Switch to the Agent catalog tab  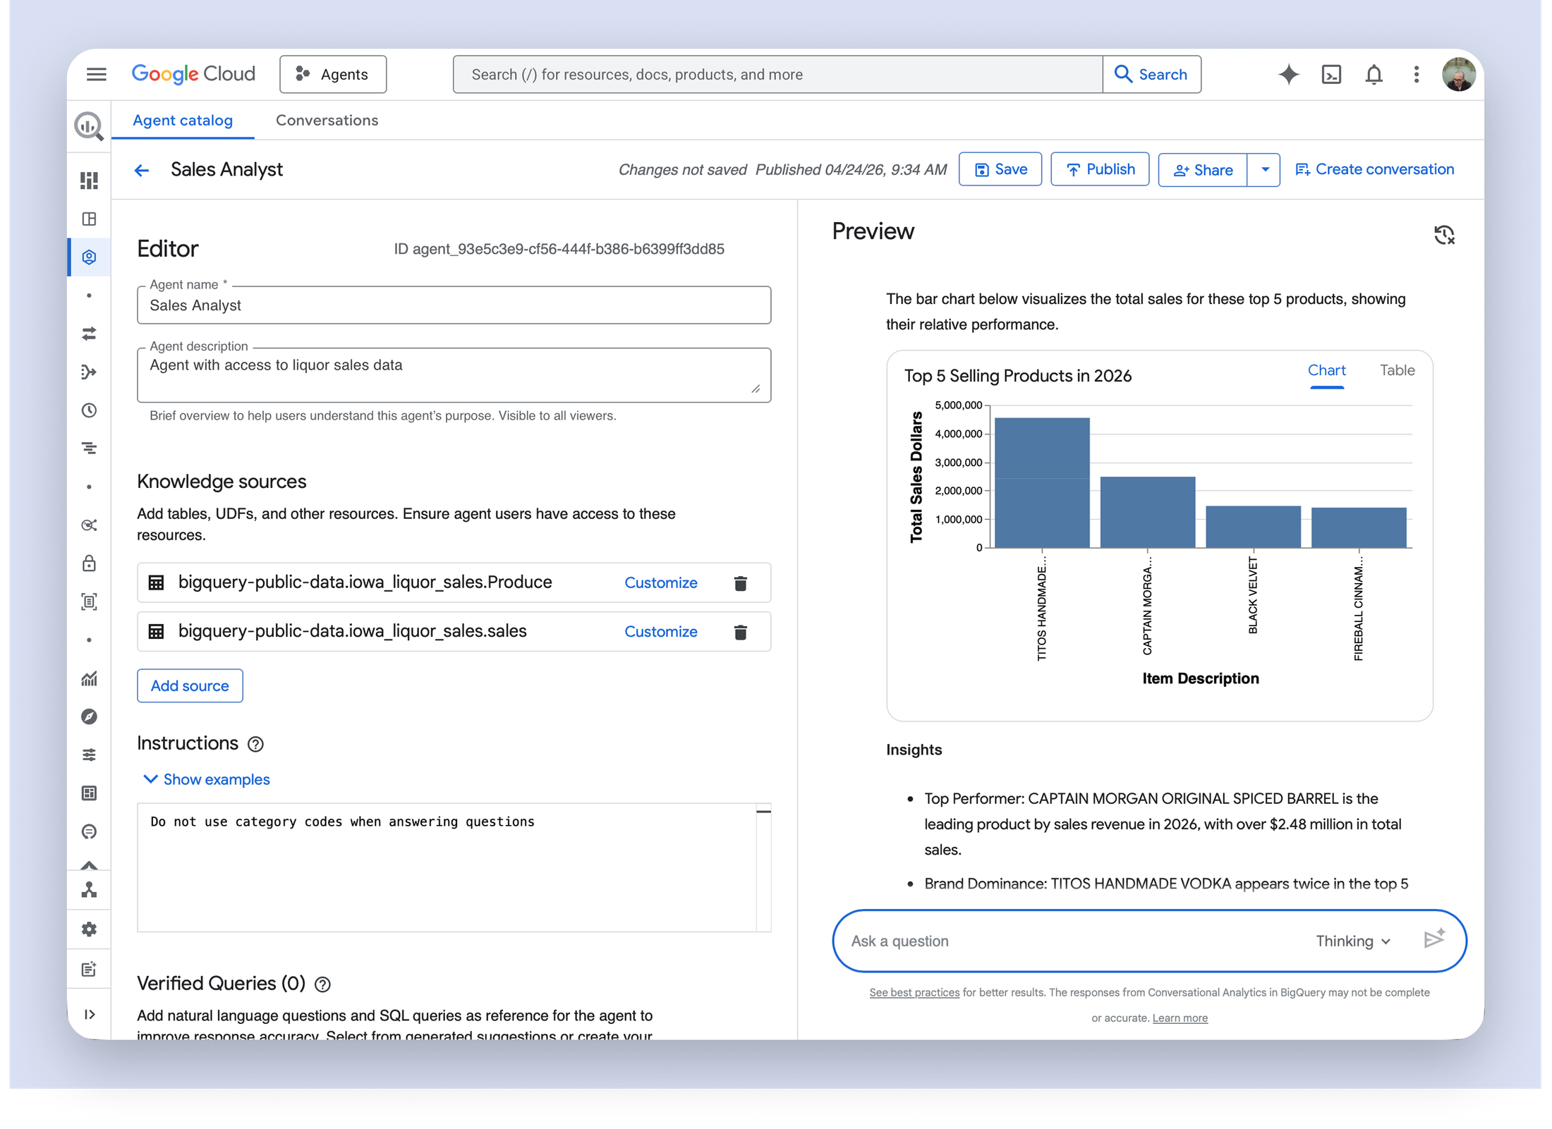coord(183,121)
